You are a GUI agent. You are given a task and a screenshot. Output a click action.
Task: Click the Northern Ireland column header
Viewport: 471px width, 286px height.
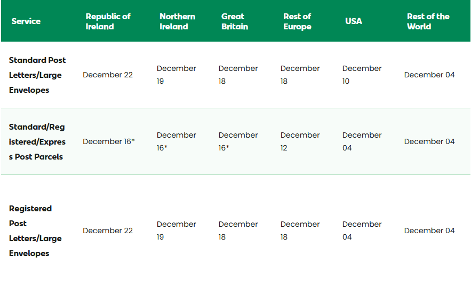coord(177,21)
